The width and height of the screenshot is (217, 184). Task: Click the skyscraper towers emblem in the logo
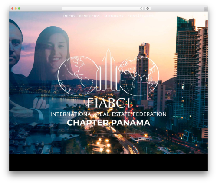108,70
